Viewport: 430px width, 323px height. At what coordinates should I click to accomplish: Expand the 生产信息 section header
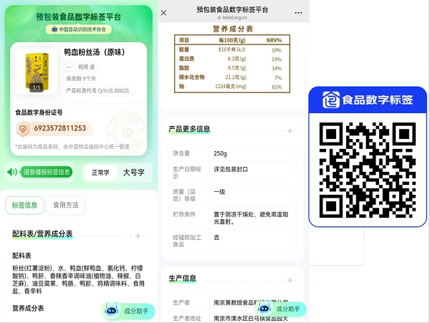click(183, 278)
